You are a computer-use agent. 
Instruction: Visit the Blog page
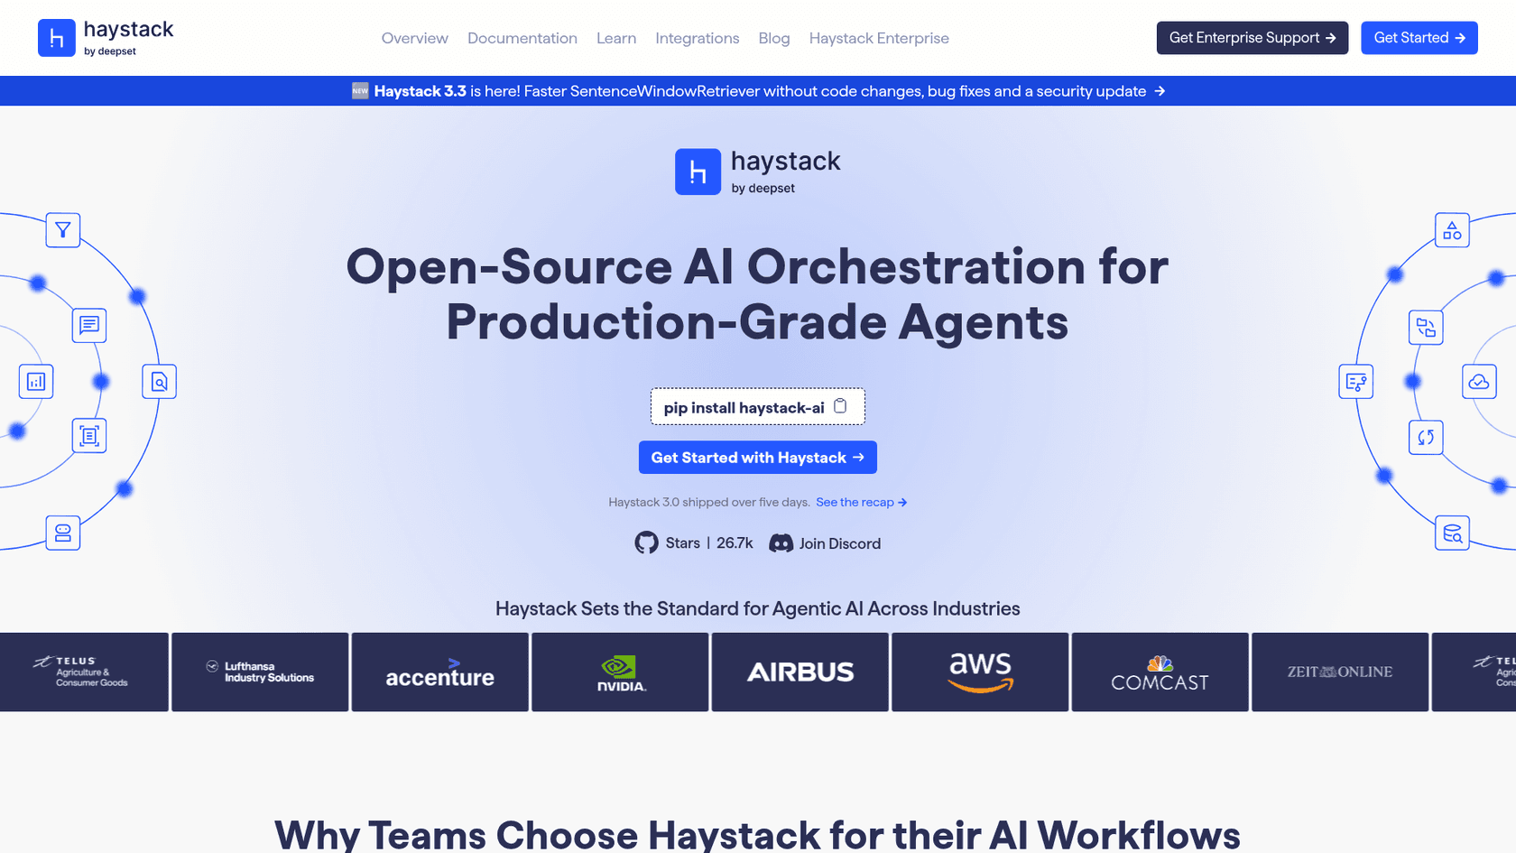773,38
